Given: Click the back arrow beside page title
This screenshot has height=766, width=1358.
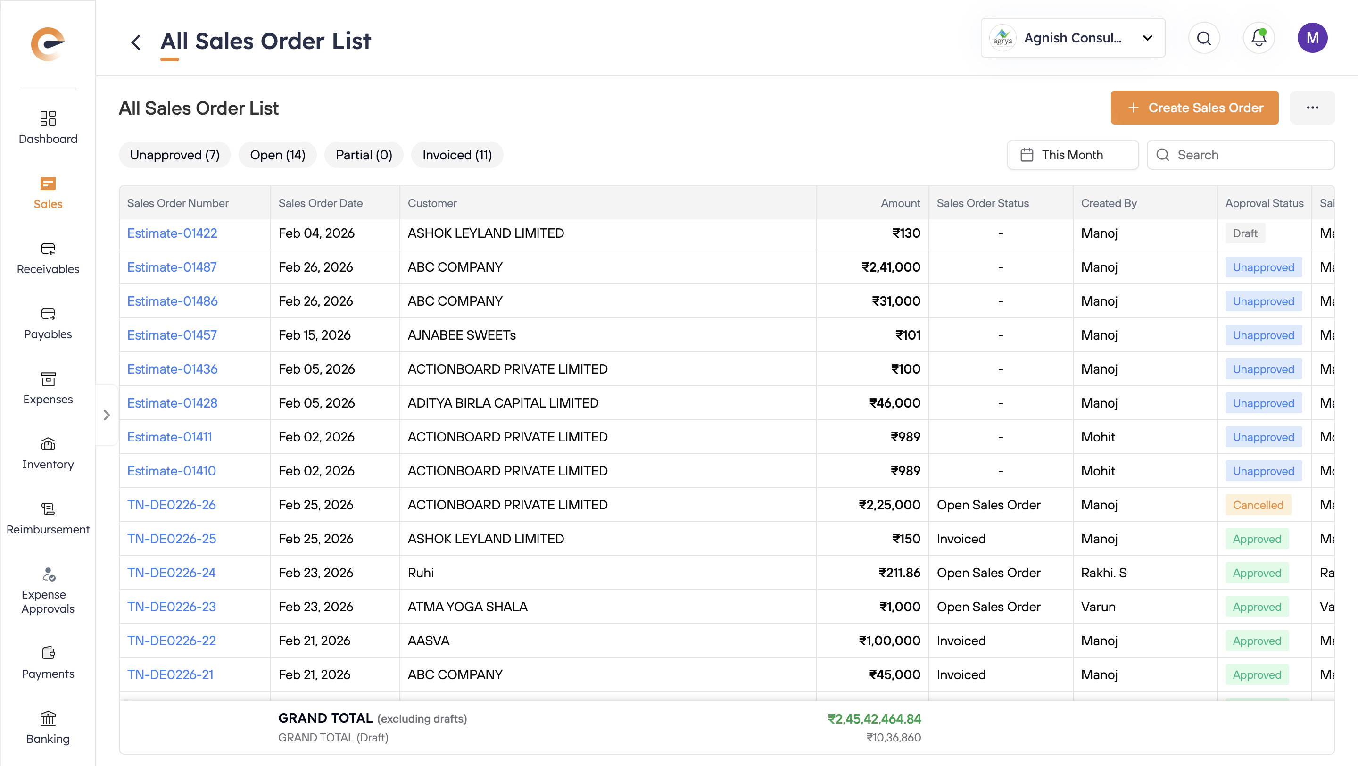Looking at the screenshot, I should [x=135, y=42].
